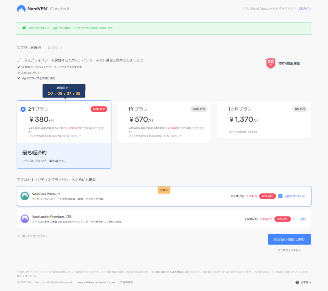
Task: Click the 70% discount badge for NordPass
Action: 267,196
